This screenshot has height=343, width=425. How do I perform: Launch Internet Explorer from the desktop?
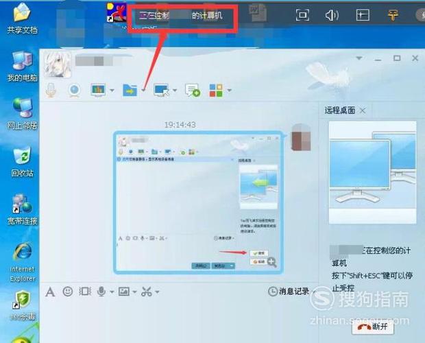point(22,262)
